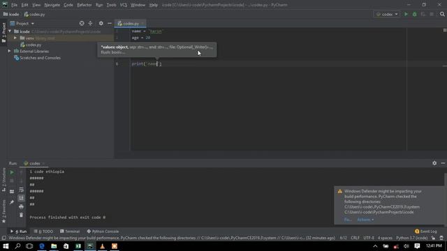Screen dimensions: 447x251
Task: Pin the Run tab with pin icon
Action: (12, 202)
